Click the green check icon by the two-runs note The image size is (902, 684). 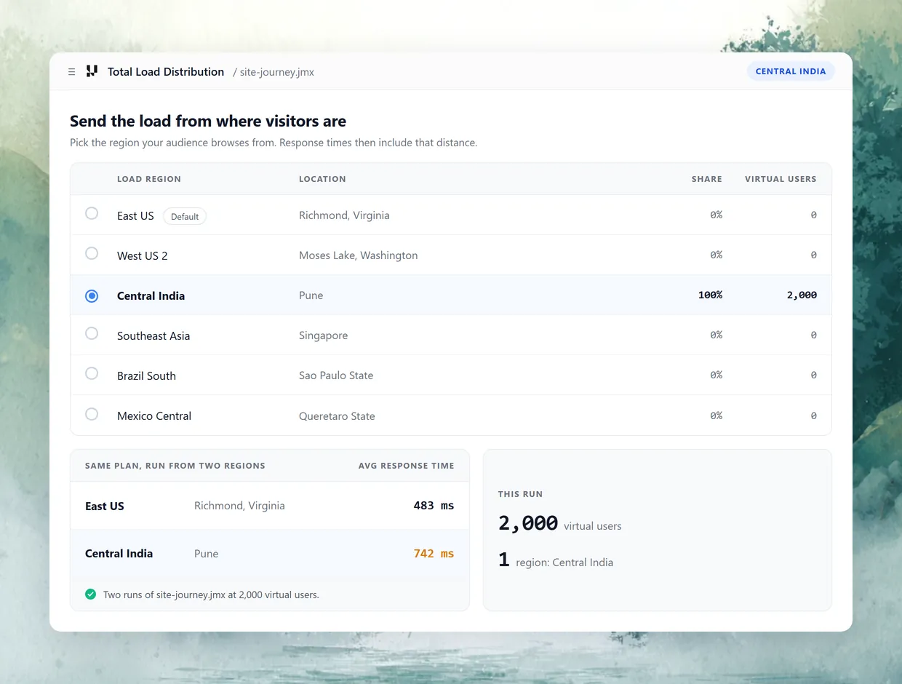(x=91, y=594)
